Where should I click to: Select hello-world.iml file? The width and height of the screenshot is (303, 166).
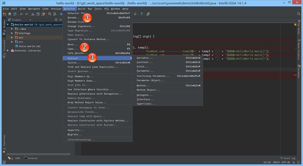click(30, 46)
